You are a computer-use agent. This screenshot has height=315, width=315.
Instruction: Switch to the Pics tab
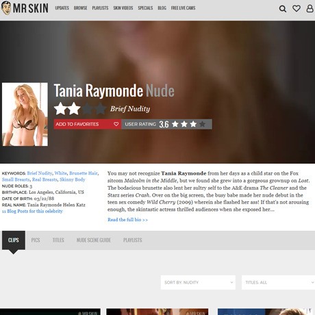(36, 240)
